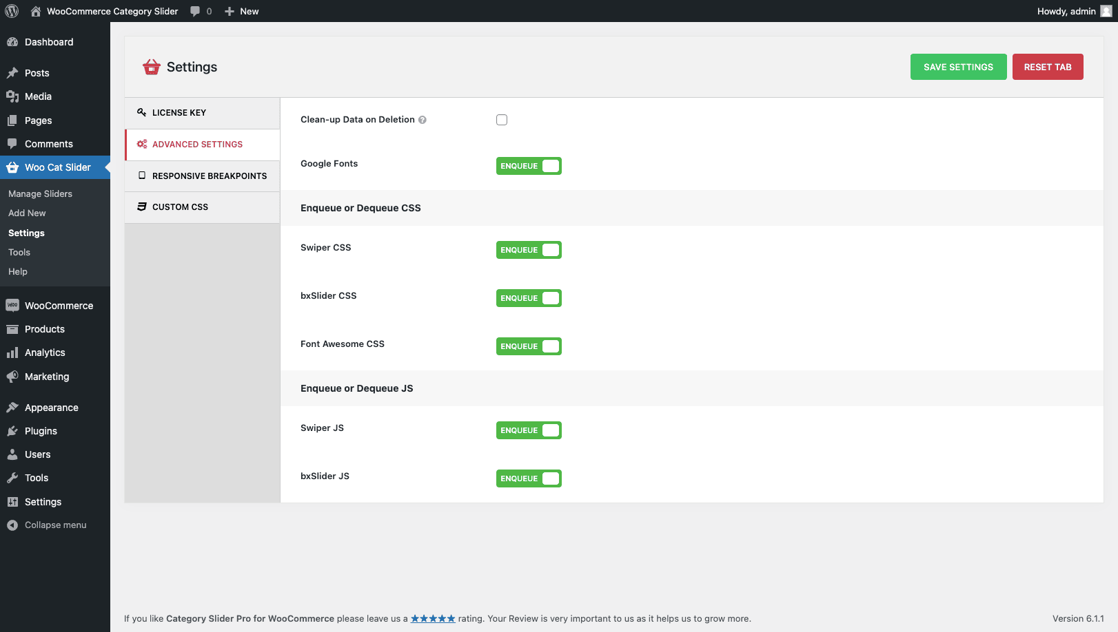Click the help icon beside Clean-up Data on Deletion
The image size is (1118, 632).
[423, 120]
